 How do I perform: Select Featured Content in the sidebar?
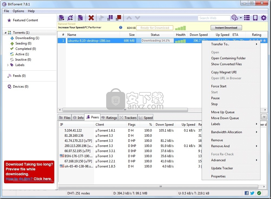(25, 20)
